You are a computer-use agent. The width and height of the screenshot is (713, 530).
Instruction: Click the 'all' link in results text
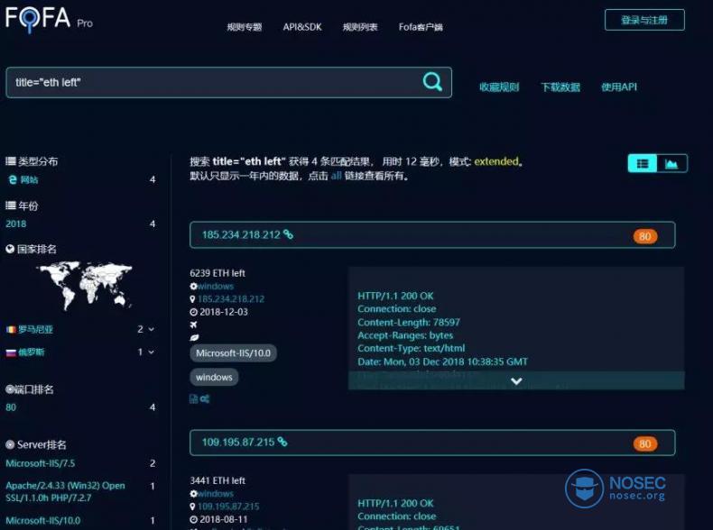(x=336, y=176)
